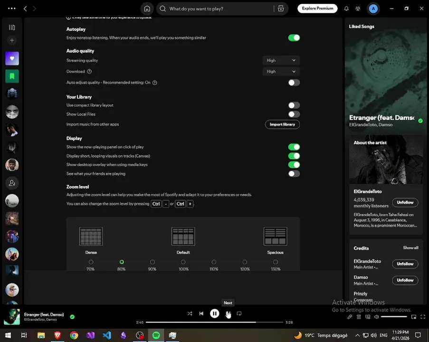Toggle shuffle in the player
Screen dimensions: 429x342
click(190, 313)
